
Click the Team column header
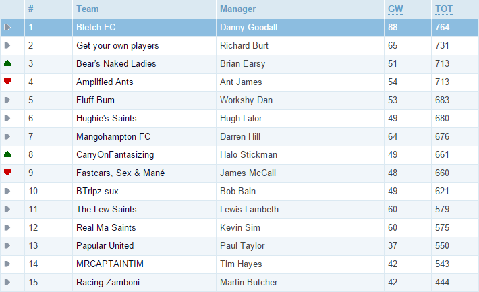(x=88, y=9)
